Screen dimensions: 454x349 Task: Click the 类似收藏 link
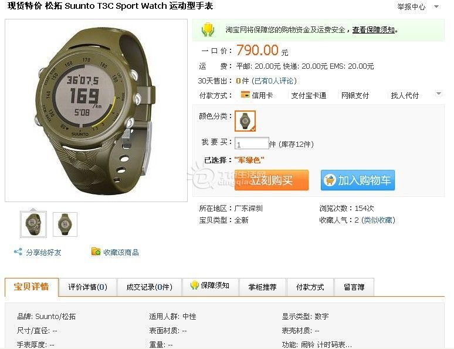(378, 220)
